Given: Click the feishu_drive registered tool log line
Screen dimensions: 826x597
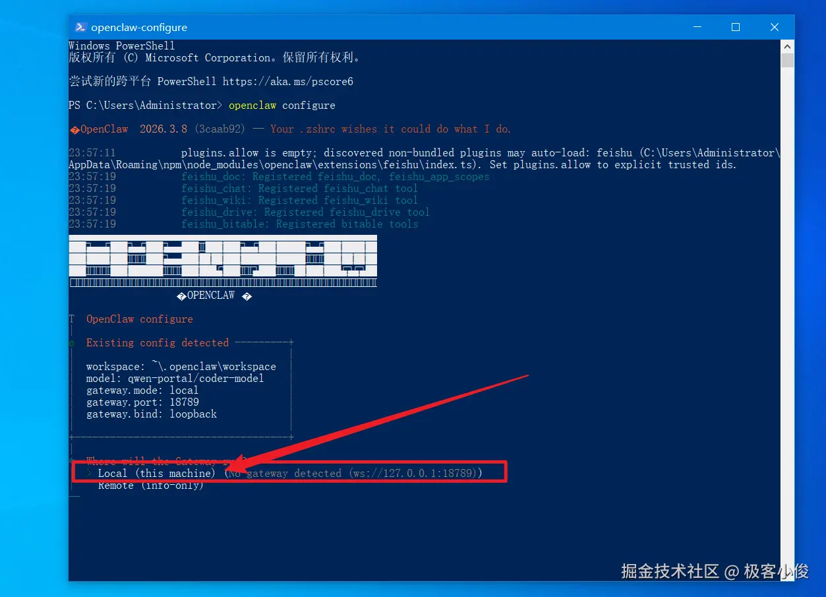Looking at the screenshot, I should tap(305, 212).
